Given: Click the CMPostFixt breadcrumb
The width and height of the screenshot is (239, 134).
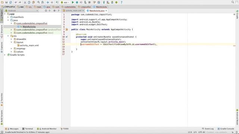Looking at the screenshot, I should [x=8, y=7].
